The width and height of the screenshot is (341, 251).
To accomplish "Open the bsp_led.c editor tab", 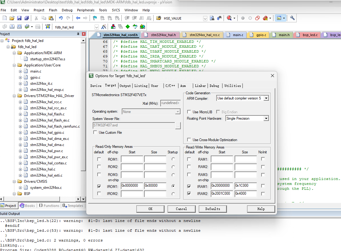I will tap(307, 35).
